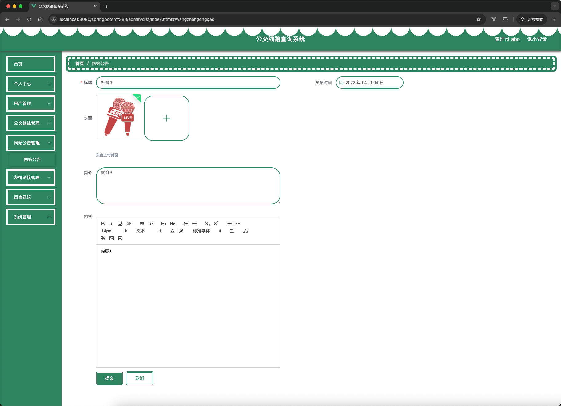Image resolution: width=561 pixels, height=406 pixels.
Task: Go to 首页 in the sidebar
Action: (x=31, y=64)
